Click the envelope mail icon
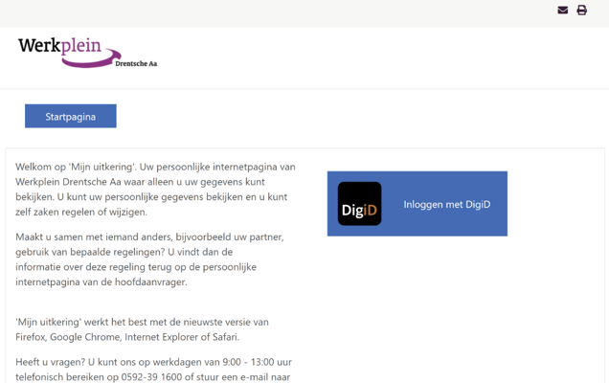Screen dimensions: 609x383 [x=563, y=11]
